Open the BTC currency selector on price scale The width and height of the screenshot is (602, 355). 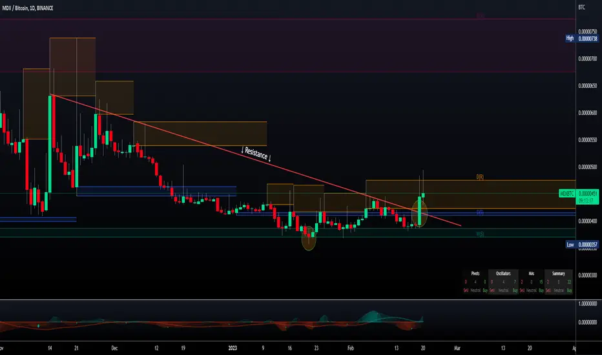(581, 7)
